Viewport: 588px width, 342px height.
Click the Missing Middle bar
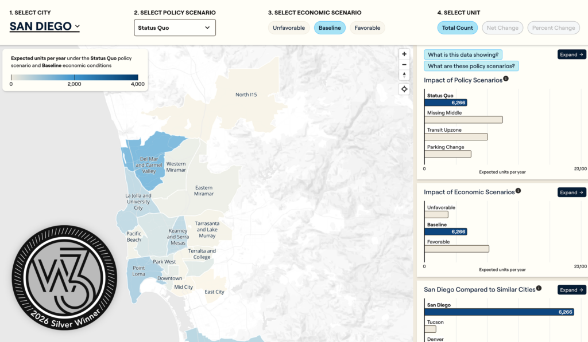(463, 120)
